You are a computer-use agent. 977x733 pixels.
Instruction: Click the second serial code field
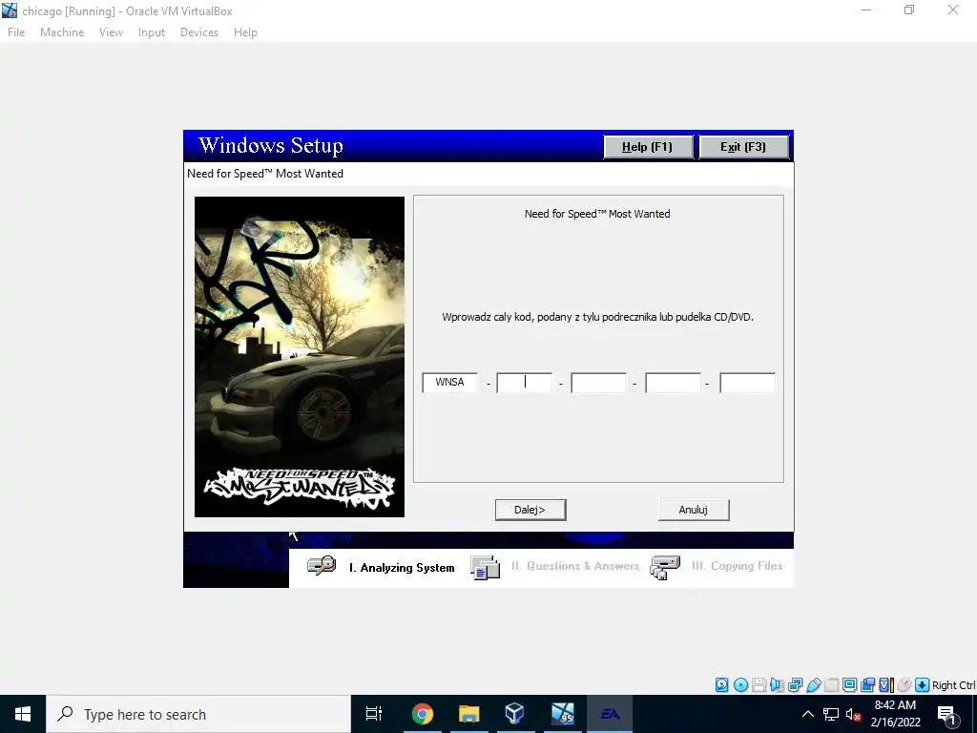(524, 382)
